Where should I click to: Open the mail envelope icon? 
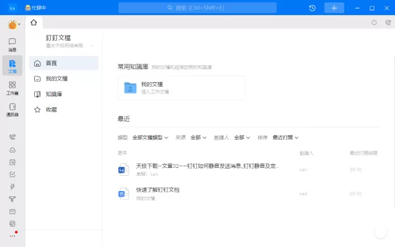(x=12, y=211)
